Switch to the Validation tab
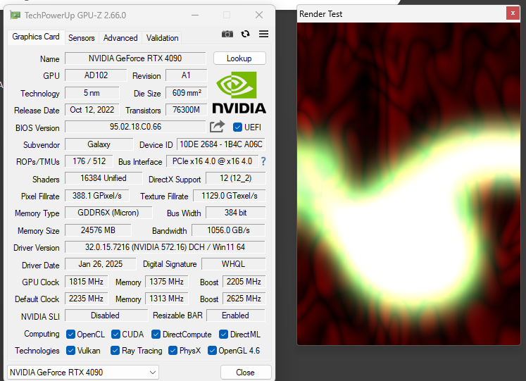Screen dimensions: 526x381 pos(162,38)
